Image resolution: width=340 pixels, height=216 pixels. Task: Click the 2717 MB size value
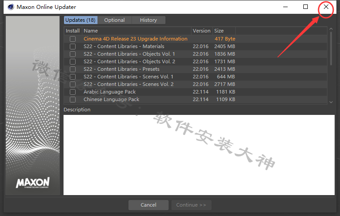tap(225, 84)
